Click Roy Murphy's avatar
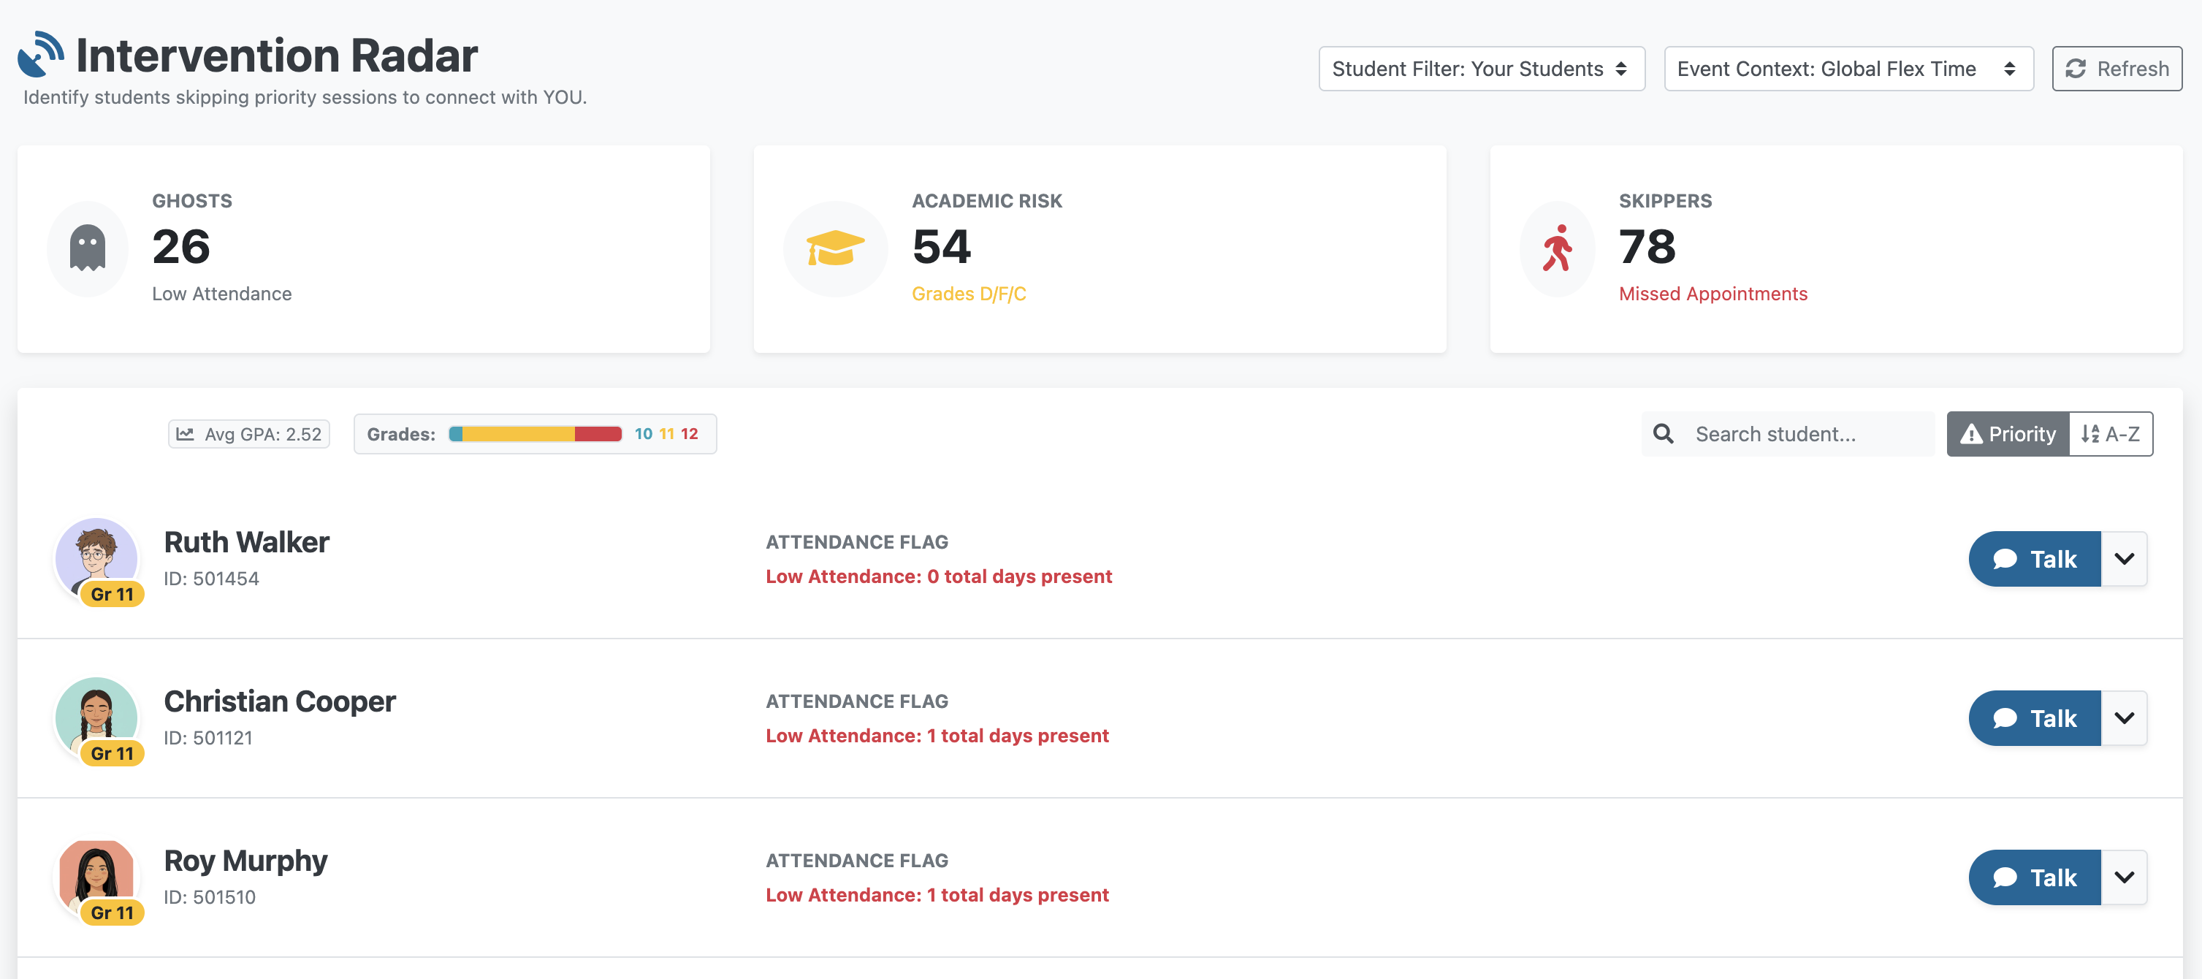The width and height of the screenshot is (2202, 979). 96,877
